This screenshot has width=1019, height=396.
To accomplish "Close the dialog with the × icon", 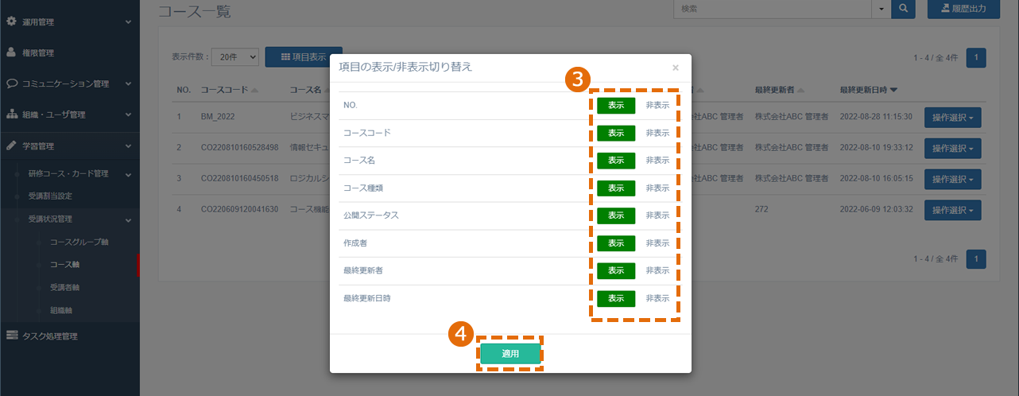I will 676,68.
